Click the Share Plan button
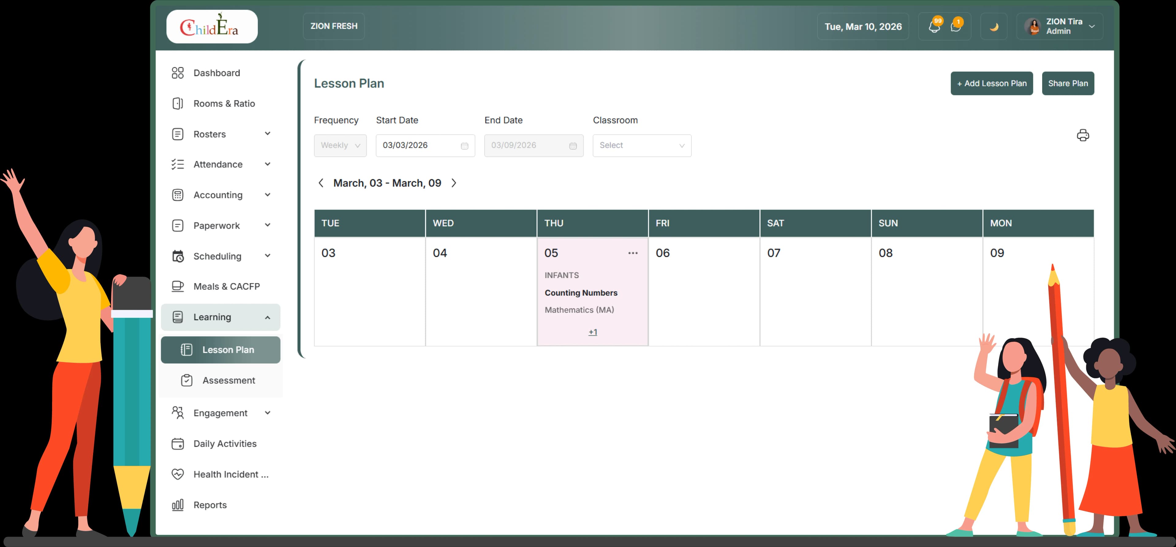Viewport: 1176px width, 547px height. (x=1067, y=83)
